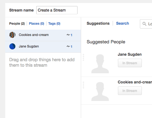This screenshot has width=152, height=118.
Task: Click In Stream button under Jane Sugden
Action: coord(130,63)
